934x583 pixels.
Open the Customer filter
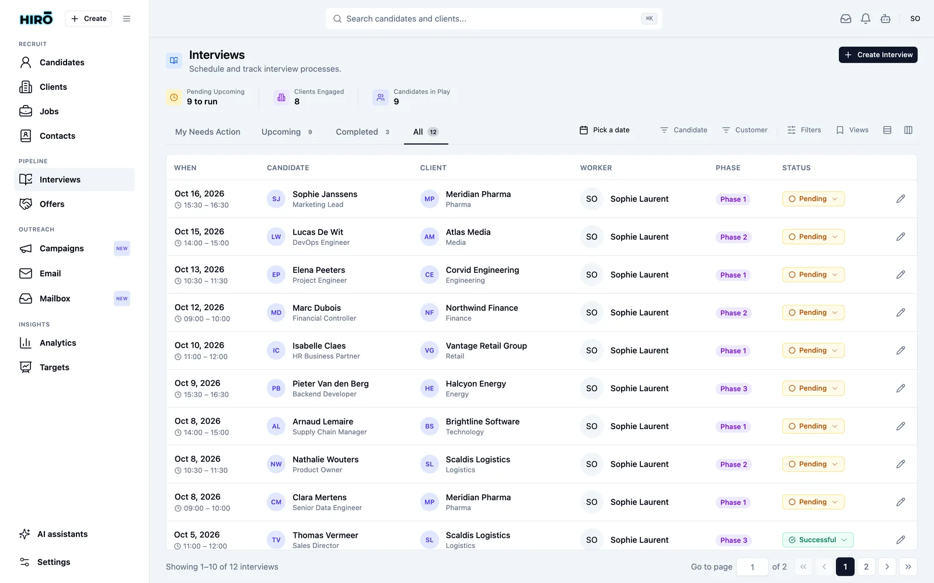[745, 130]
